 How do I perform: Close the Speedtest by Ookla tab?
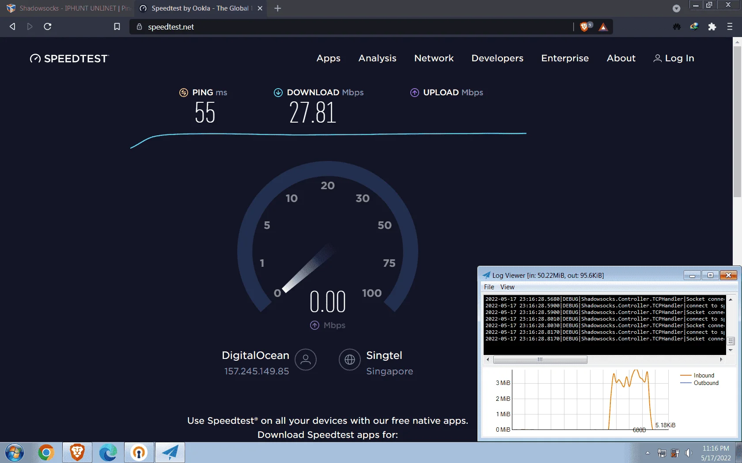point(260,8)
